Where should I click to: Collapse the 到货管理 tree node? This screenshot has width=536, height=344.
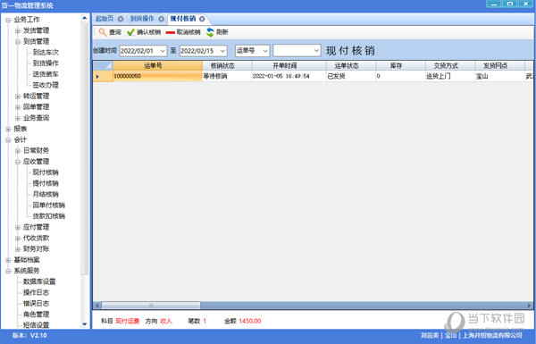point(18,42)
